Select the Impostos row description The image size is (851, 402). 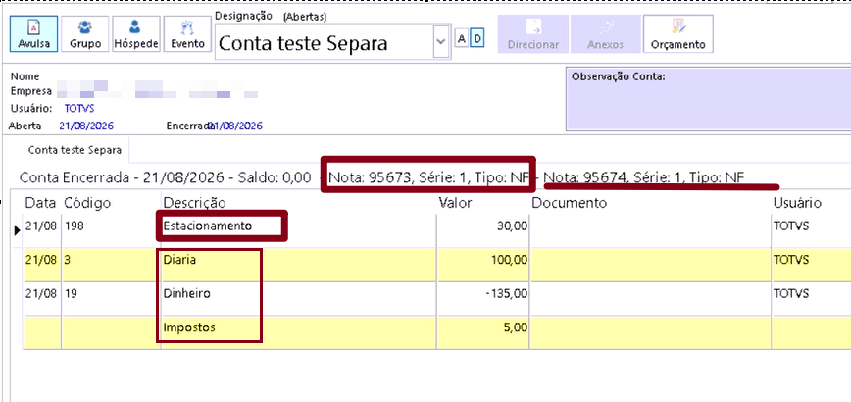pos(189,327)
